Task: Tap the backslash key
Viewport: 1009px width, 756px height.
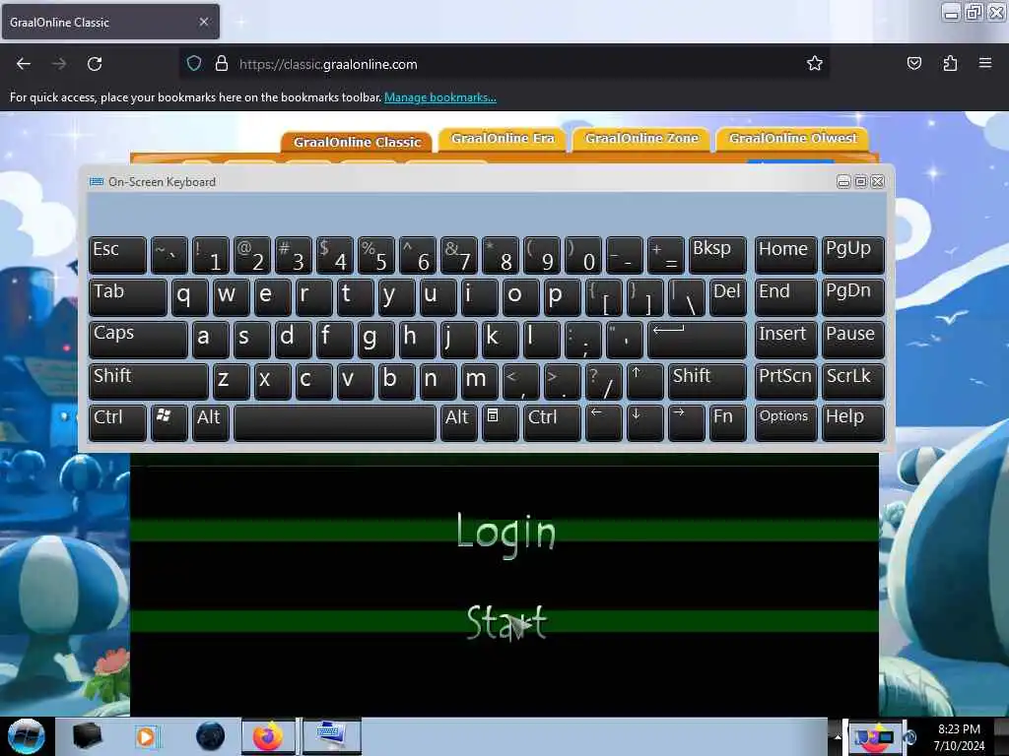Action: [687, 297]
